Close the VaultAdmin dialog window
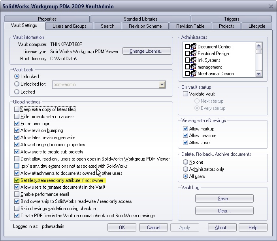 coord(270,6)
